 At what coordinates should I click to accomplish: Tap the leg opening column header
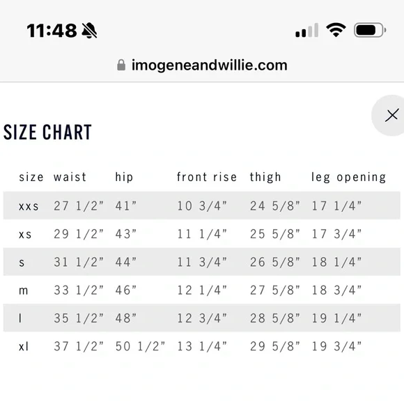pos(348,178)
